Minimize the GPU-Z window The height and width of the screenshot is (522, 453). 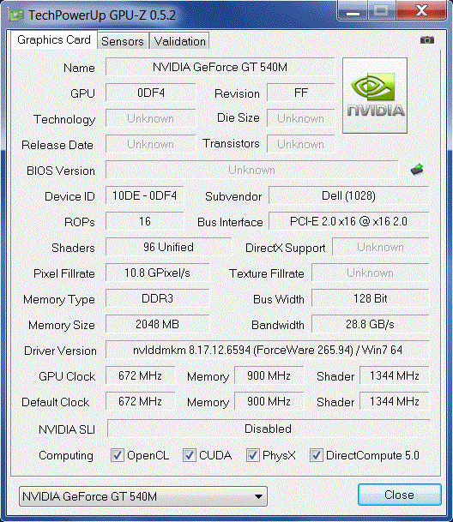pos(353,10)
